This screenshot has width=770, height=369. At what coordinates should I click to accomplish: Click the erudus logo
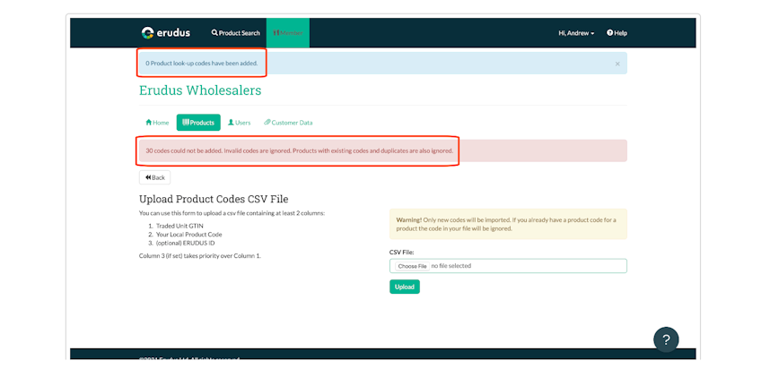165,33
